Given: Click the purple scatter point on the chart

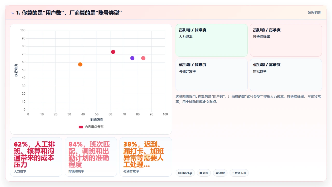Looking at the screenshot, I should (132, 58).
